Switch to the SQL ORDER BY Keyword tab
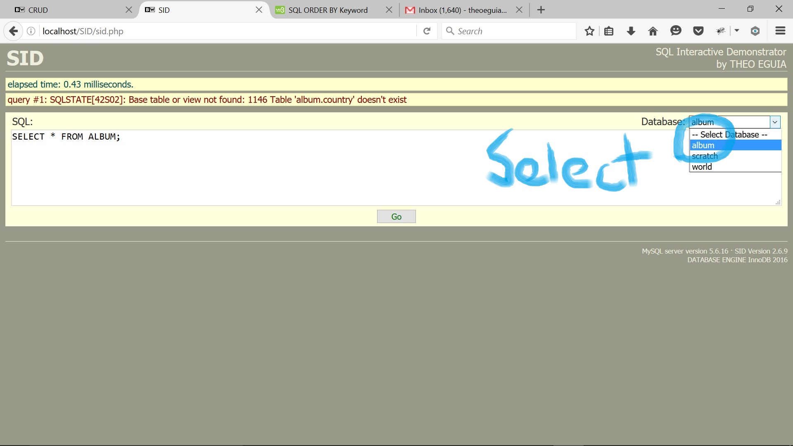Screen dimensions: 793x446 point(328,10)
